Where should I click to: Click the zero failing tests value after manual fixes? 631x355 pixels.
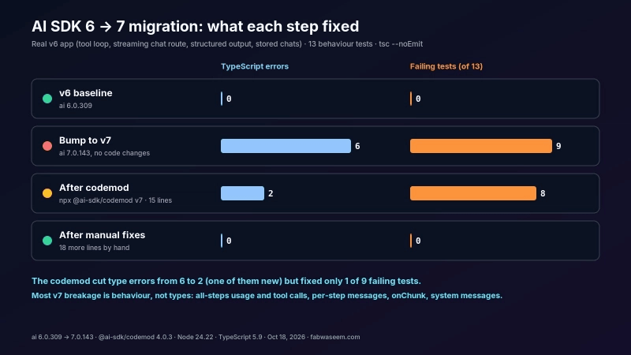tap(418, 241)
